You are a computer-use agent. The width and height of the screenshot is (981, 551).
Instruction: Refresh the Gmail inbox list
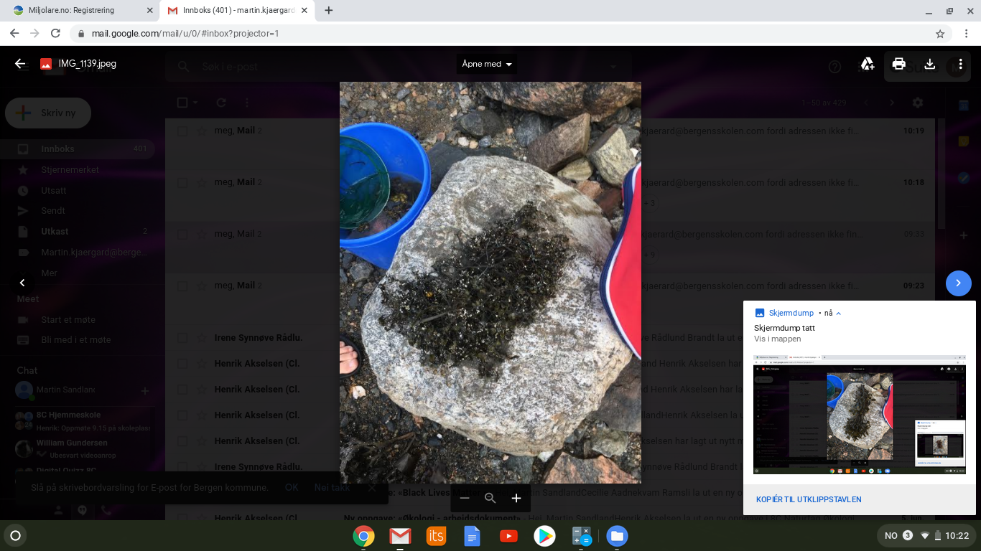click(x=221, y=103)
